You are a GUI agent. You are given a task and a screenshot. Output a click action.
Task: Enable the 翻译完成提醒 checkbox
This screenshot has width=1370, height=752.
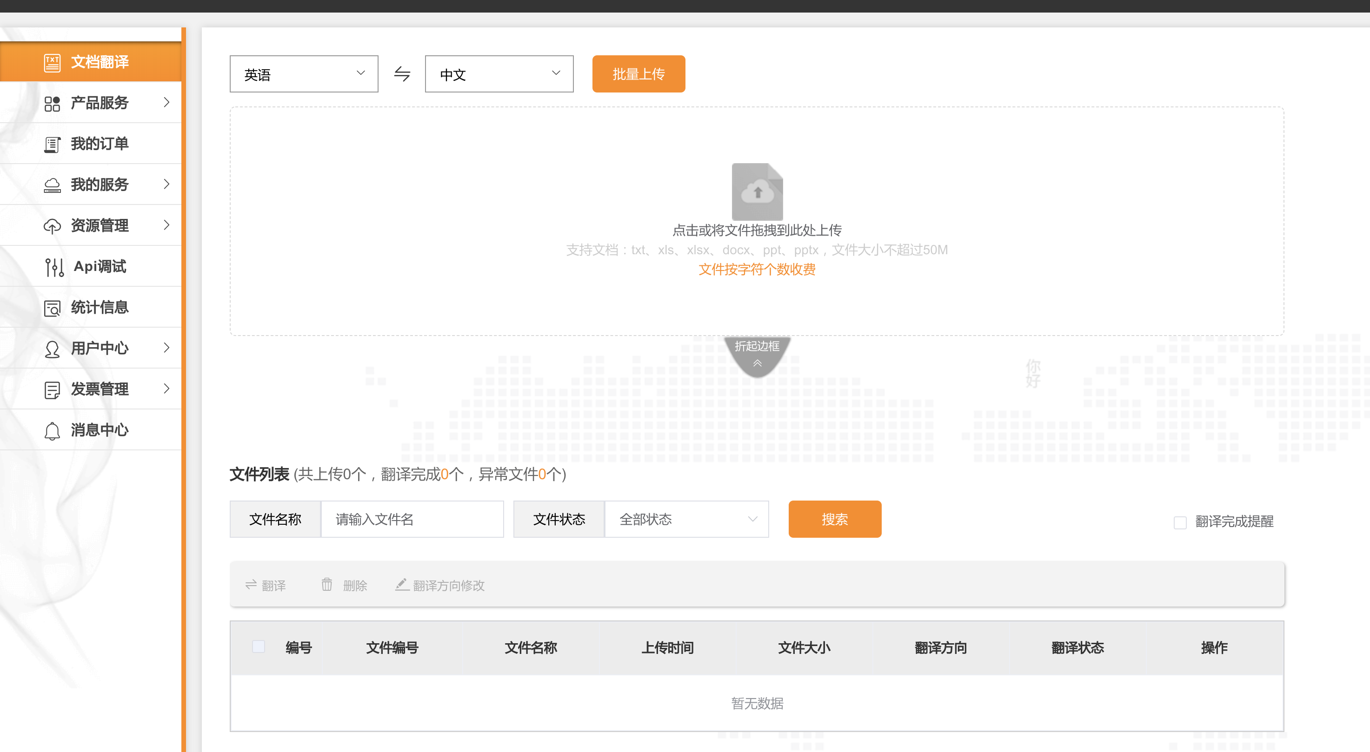point(1180,522)
